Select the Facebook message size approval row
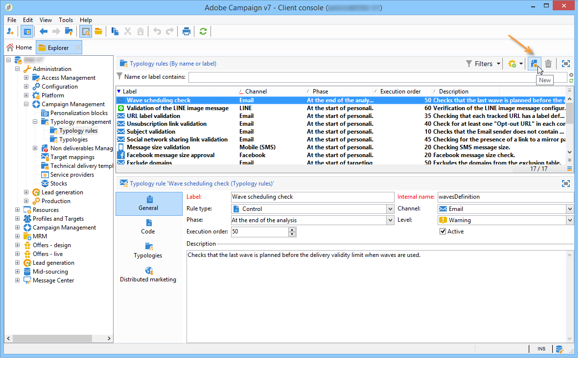This screenshot has height=370, width=586. (x=340, y=155)
